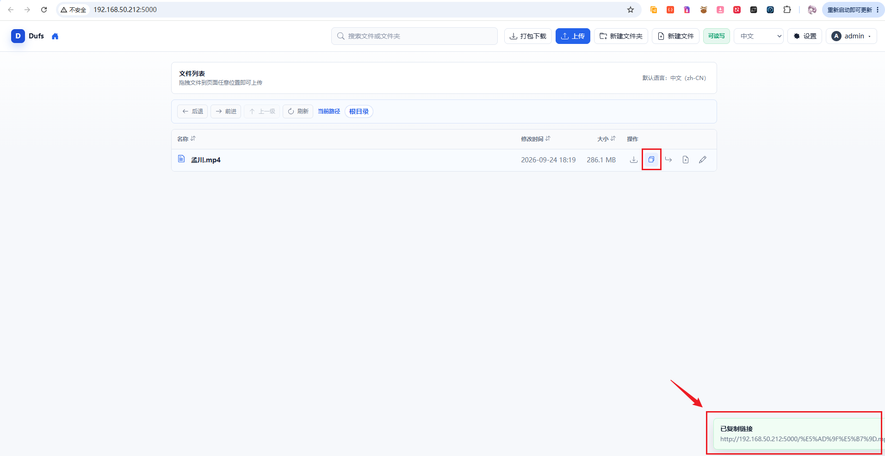Image resolution: width=885 pixels, height=456 pixels.
Task: Click the 打包下载 button
Action: tap(528, 36)
